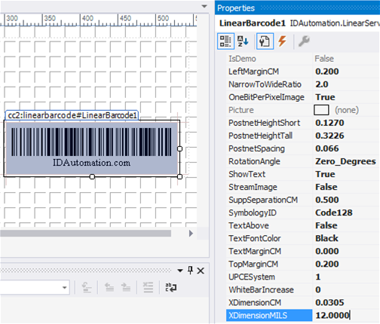Click the Picture swatch box showing none
The width and height of the screenshot is (380, 324).
tap(321, 110)
